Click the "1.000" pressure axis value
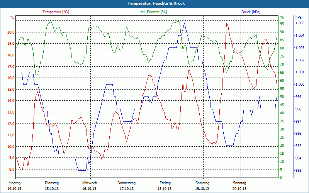This screenshot has width=309, height=193. point(300,84)
